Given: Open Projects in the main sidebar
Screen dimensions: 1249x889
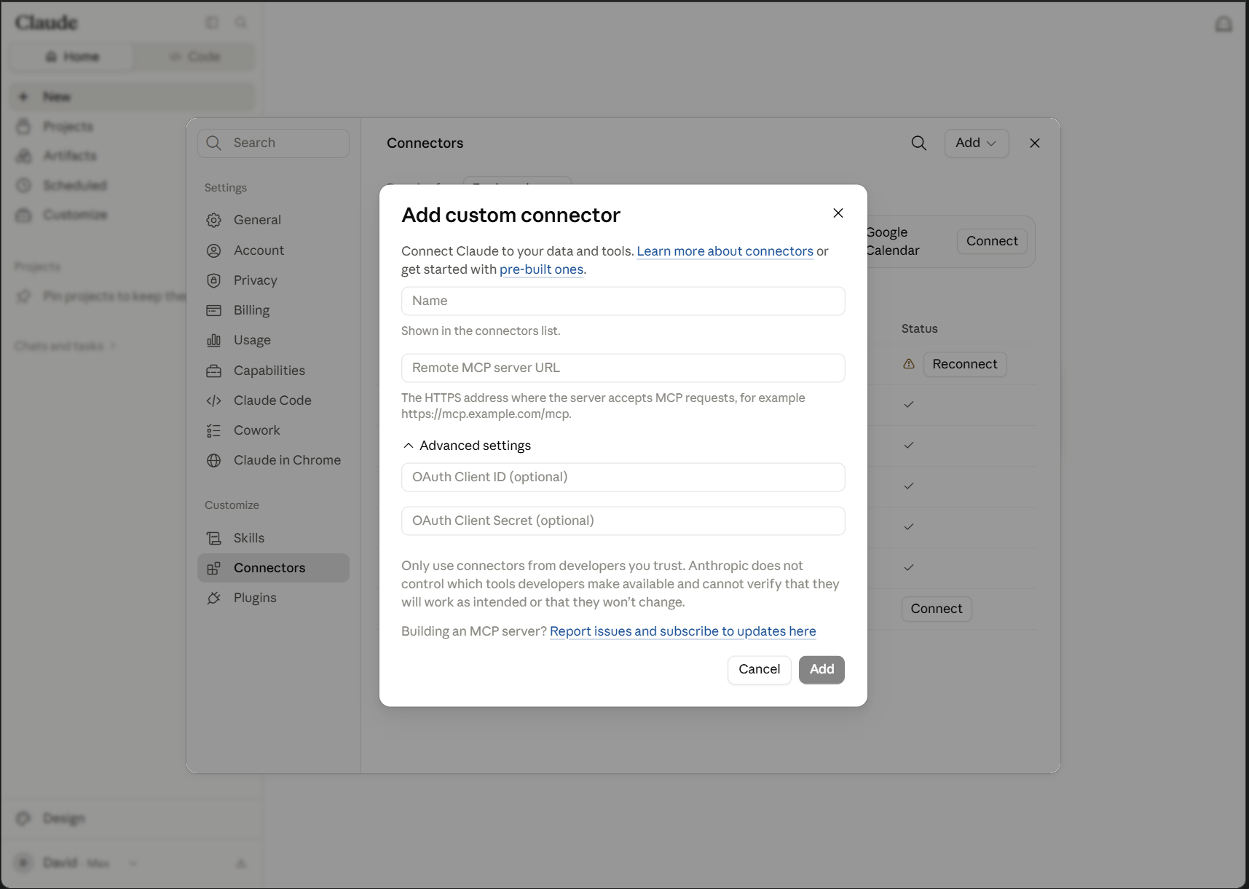Looking at the screenshot, I should 68,127.
